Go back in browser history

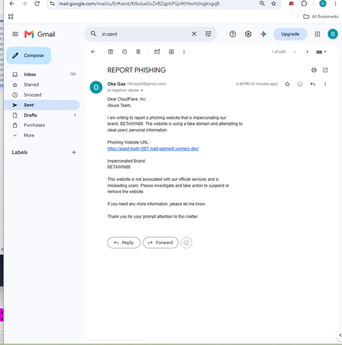12,3
